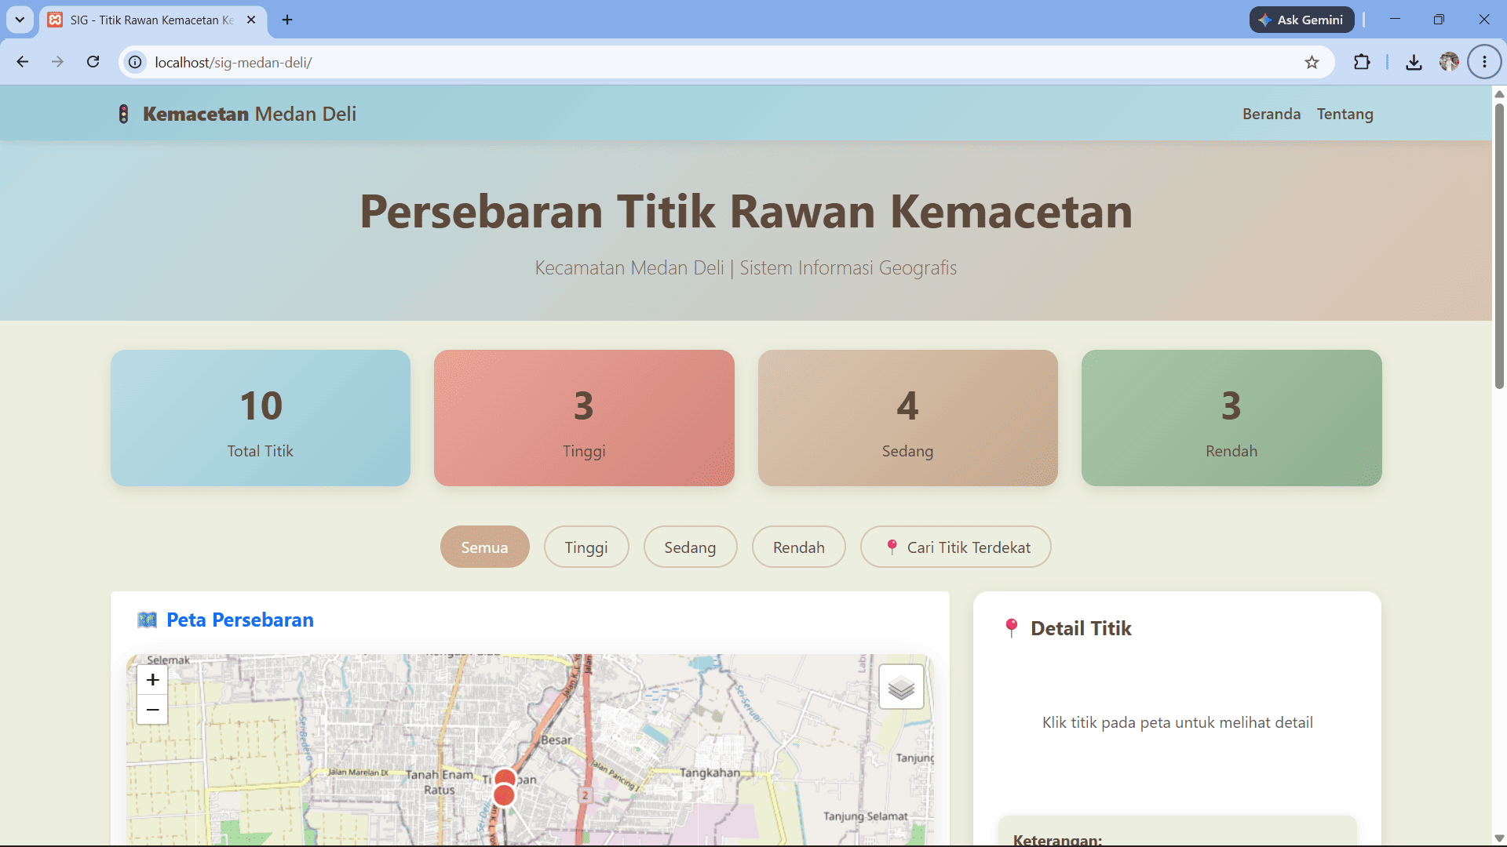Click the map zoom out minus button

tap(152, 710)
